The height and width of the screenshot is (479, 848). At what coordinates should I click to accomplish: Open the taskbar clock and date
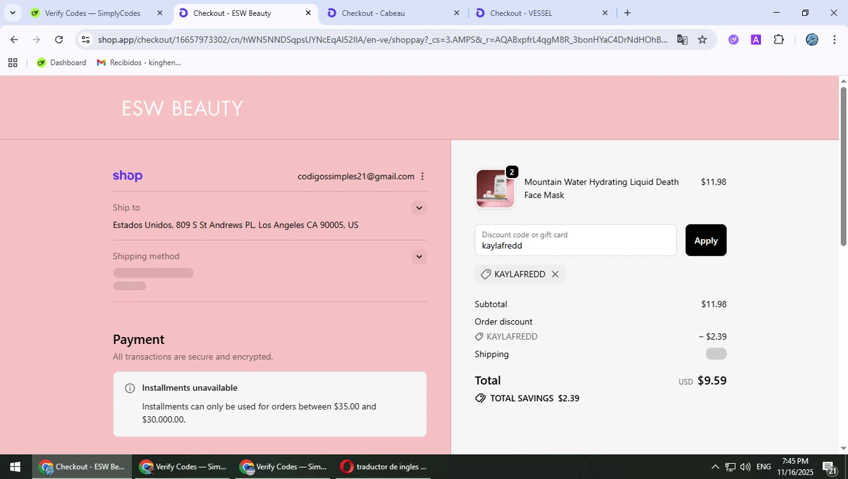[x=795, y=467]
